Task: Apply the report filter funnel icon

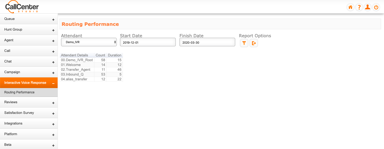Action: pyautogui.click(x=244, y=43)
